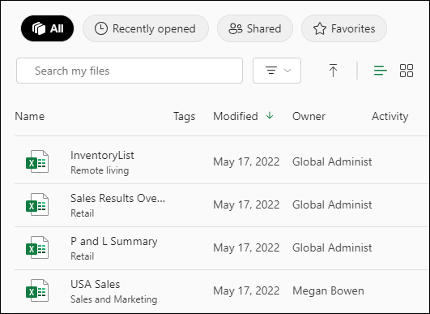Open the P and L Summary file
Screen dimensions: 430x314
114,242
